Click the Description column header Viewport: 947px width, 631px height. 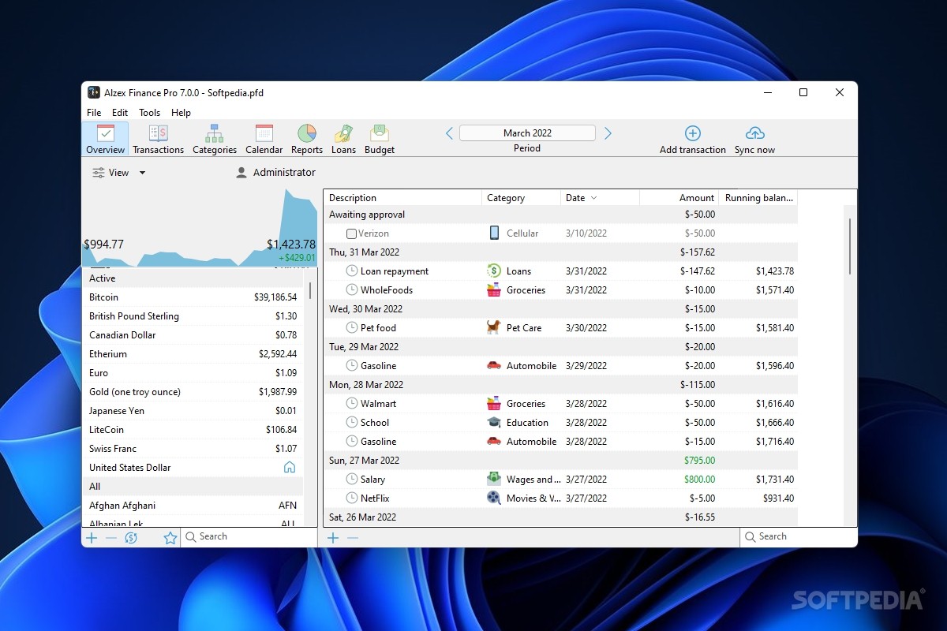(x=402, y=198)
